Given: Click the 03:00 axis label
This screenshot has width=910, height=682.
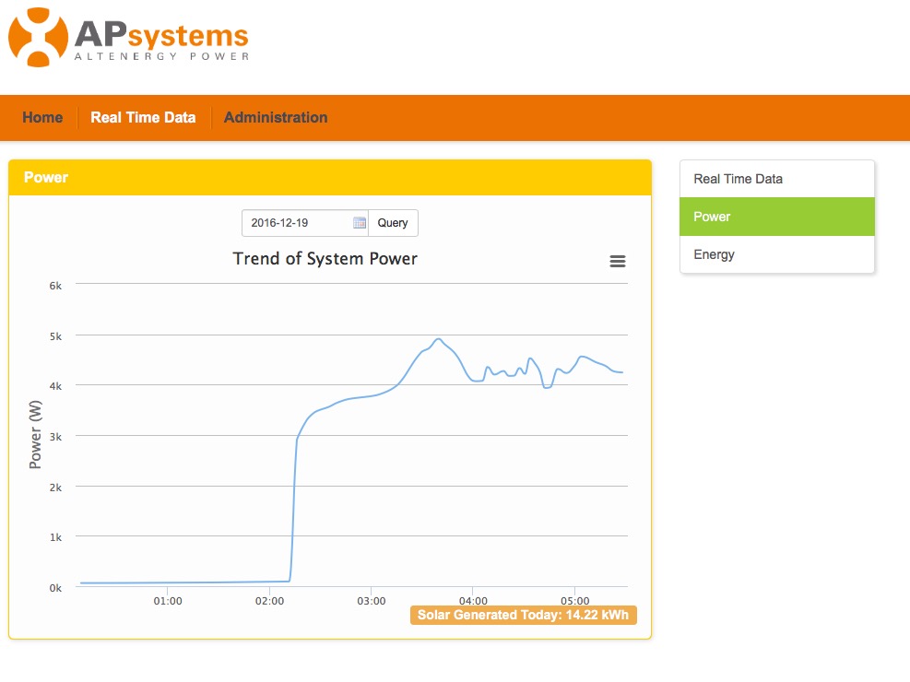Looking at the screenshot, I should point(372,600).
